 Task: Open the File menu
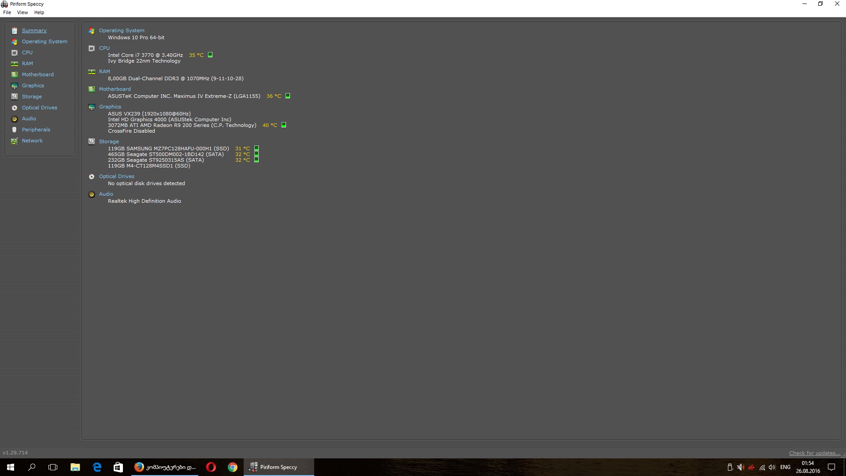[x=7, y=12]
